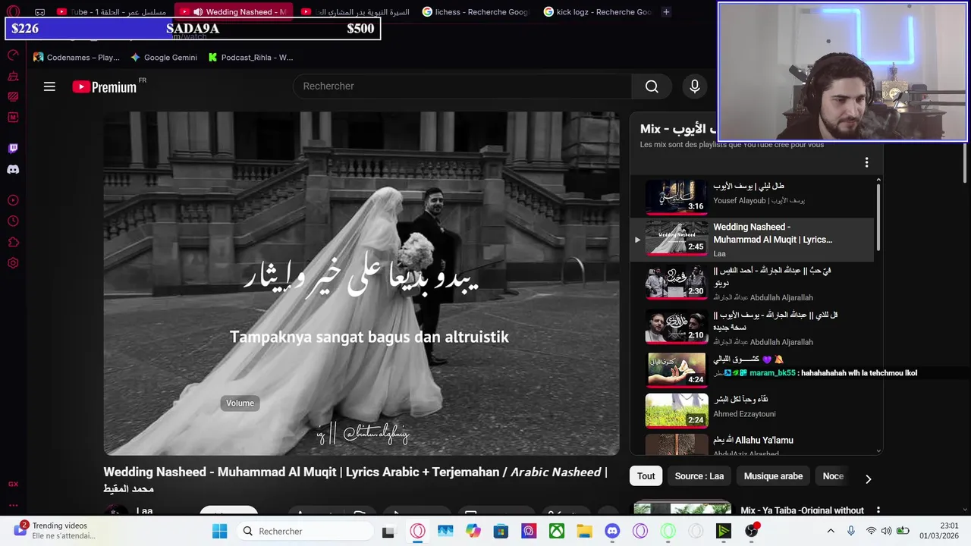The image size is (971, 546).
Task: Open Xbox app from the taskbar
Action: coord(556,531)
